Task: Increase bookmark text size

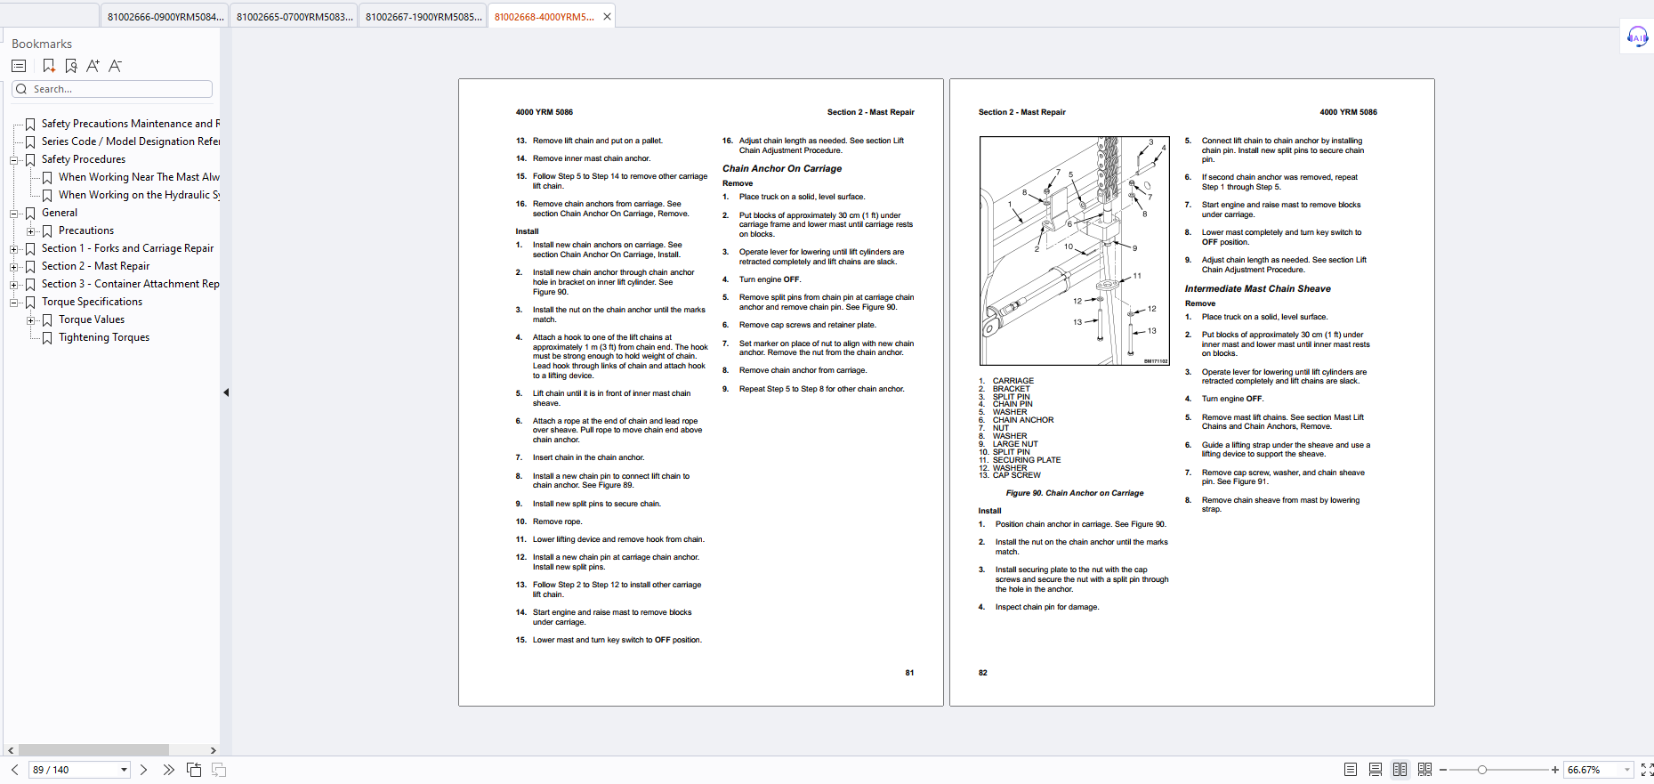Action: point(93,66)
